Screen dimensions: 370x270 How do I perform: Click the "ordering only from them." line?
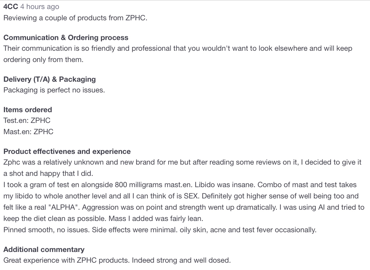(x=43, y=60)
